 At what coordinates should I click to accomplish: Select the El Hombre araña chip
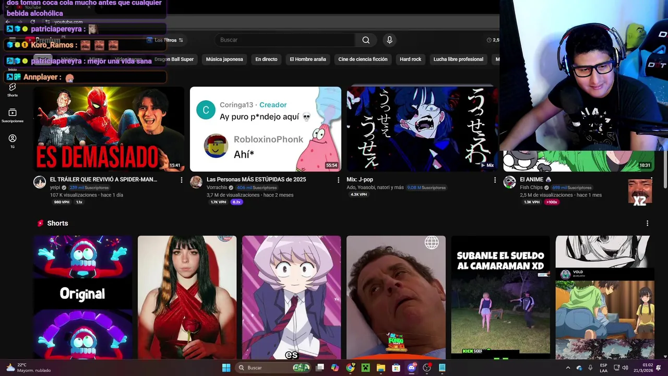(x=308, y=59)
